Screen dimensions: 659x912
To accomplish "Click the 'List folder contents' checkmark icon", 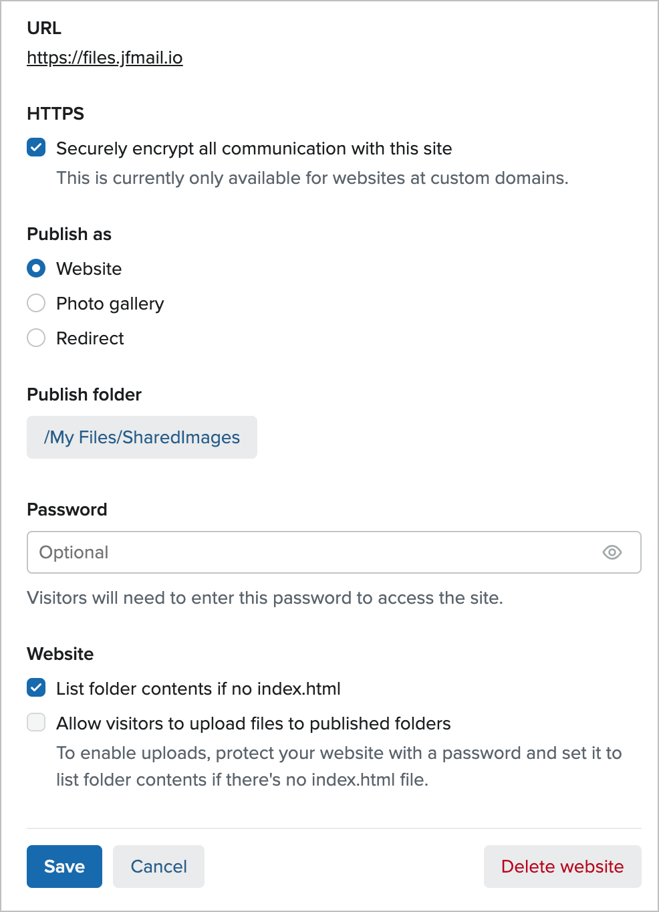I will click(x=36, y=687).
